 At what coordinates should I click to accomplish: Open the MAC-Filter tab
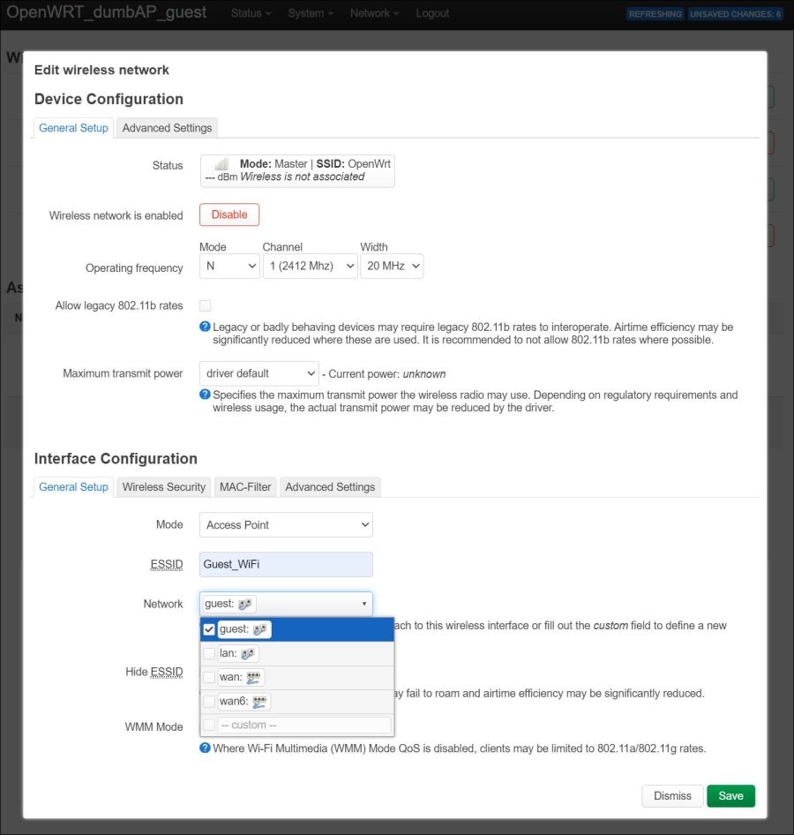tap(245, 487)
